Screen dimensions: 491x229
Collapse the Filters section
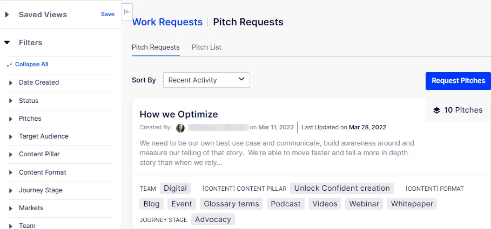pos(7,43)
